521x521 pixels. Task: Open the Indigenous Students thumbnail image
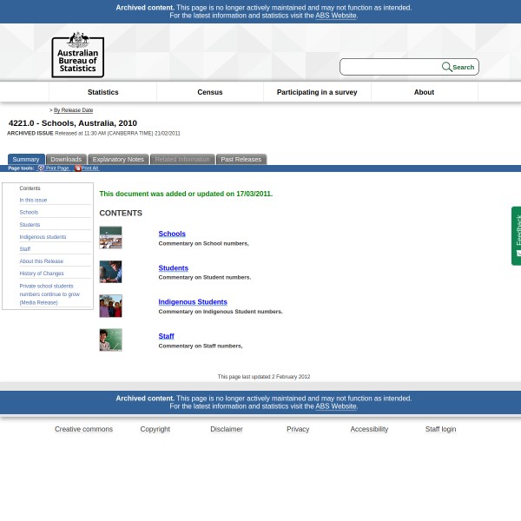tap(110, 306)
